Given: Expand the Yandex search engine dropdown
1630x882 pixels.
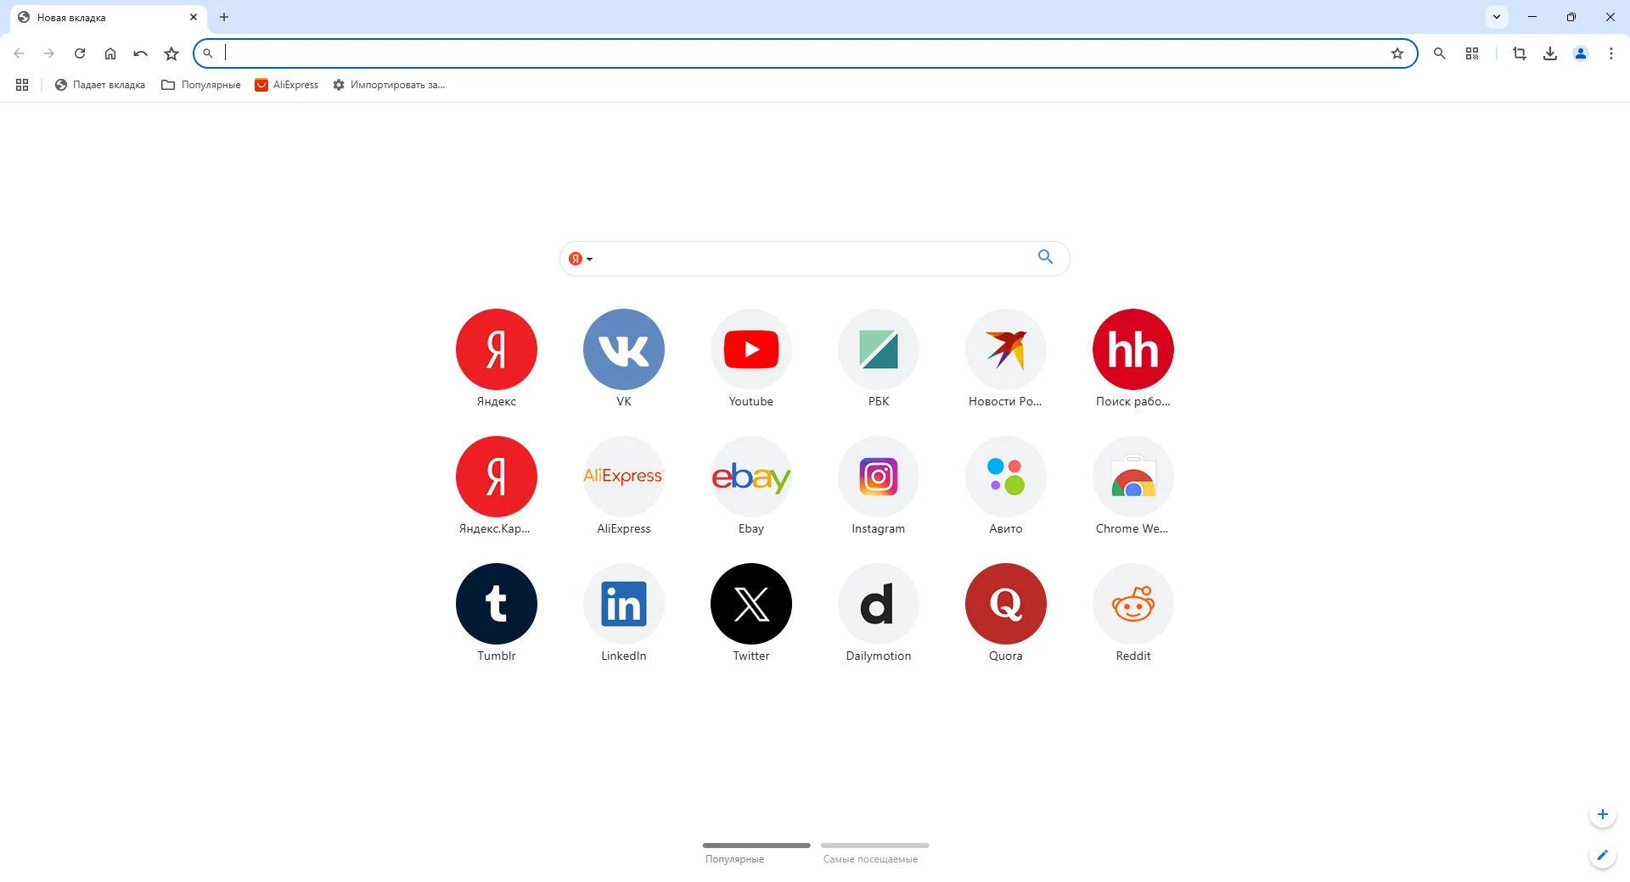Looking at the screenshot, I should pyautogui.click(x=581, y=259).
